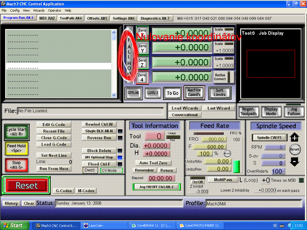Viewport: 307px width, 230px height.
Task: Click Set Next Line button
Action: [54, 156]
